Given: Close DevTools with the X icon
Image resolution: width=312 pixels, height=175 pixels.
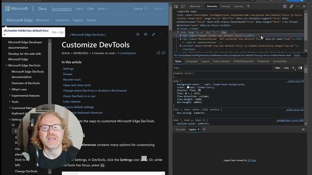Looking at the screenshot, I should [x=304, y=6].
